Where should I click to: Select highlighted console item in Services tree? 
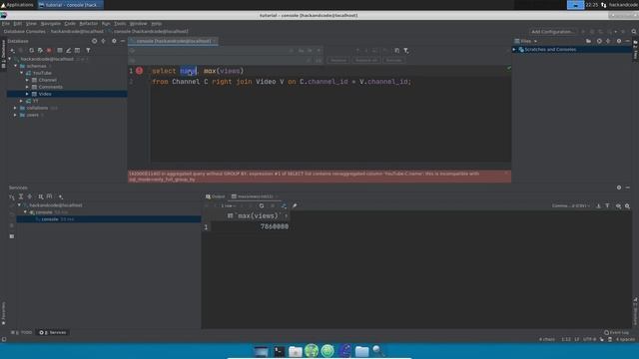point(109,219)
